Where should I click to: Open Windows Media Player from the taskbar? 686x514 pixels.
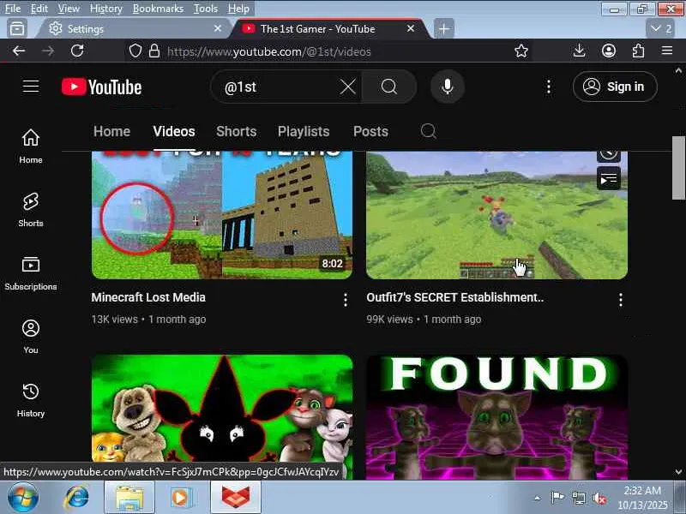(181, 498)
